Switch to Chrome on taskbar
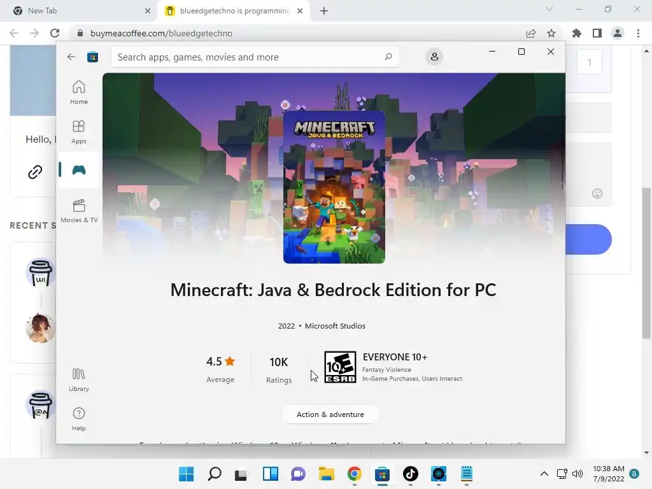This screenshot has width=652, height=489. (x=354, y=474)
